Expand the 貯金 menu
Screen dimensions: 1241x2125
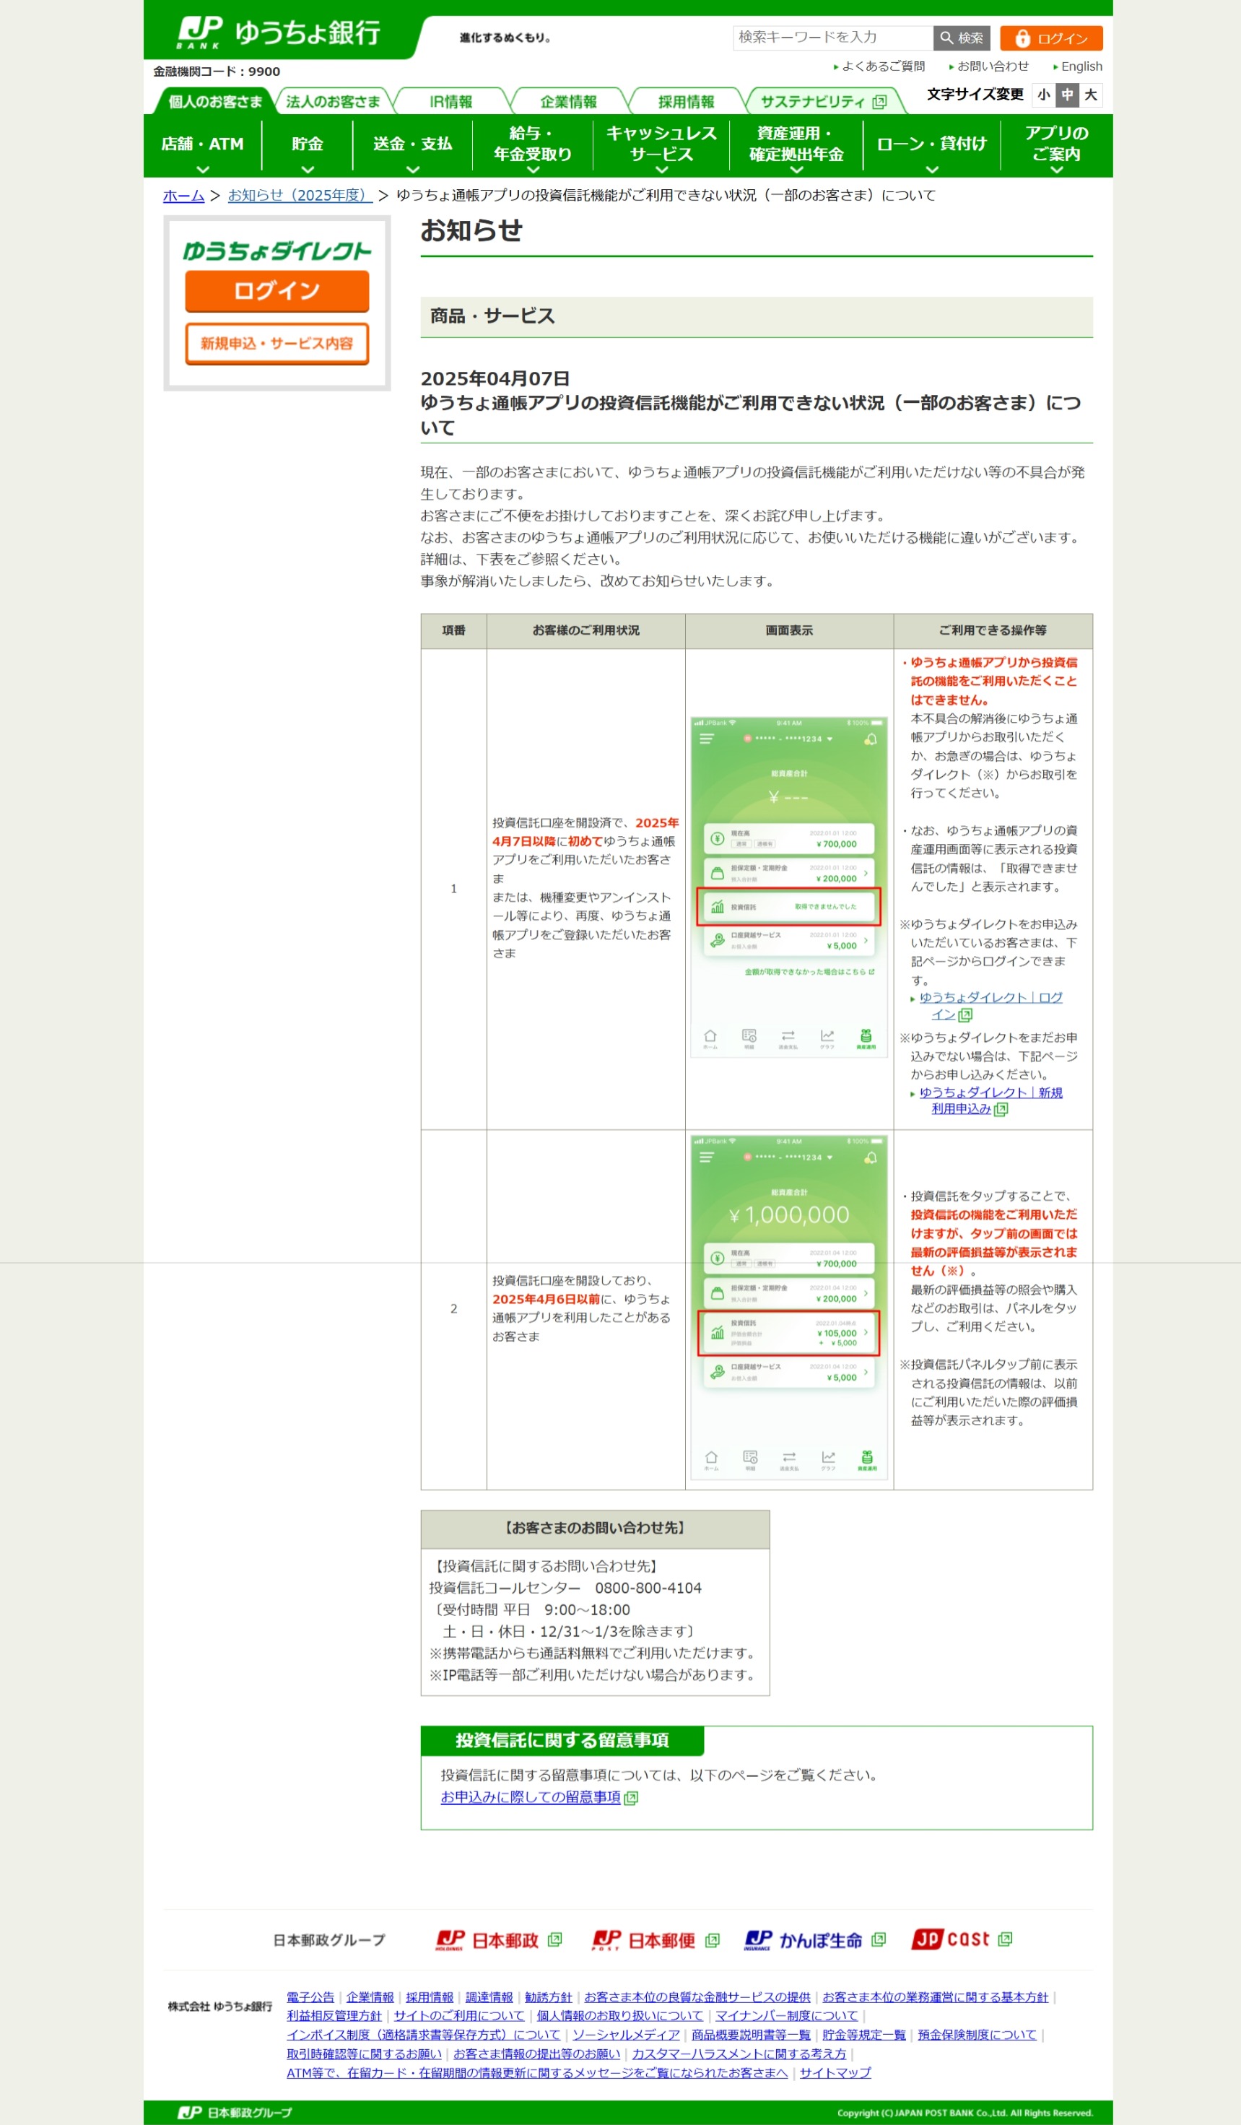point(308,146)
